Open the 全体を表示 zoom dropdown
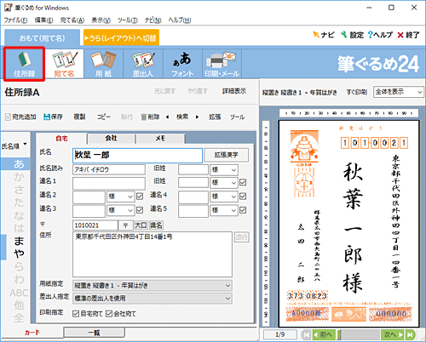Screen dimensions: 426x342 399,92
